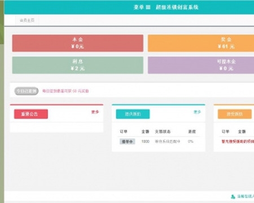Click the 排单中 order status badge
Image resolution: width=254 pixels, height=203 pixels.
coord(128,142)
